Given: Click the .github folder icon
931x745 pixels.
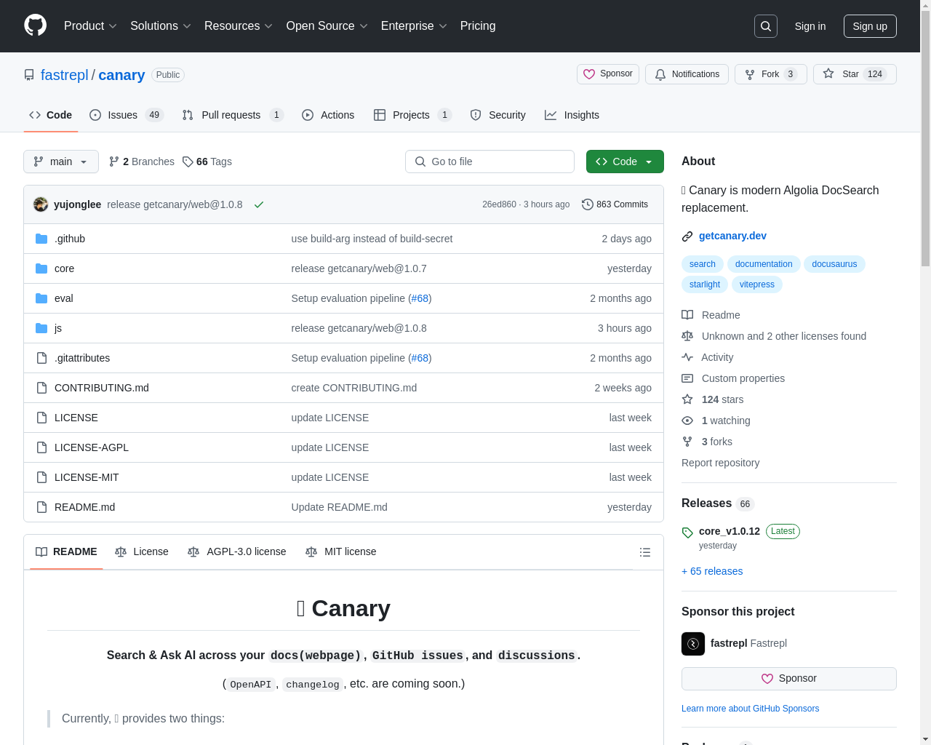Looking at the screenshot, I should 41,239.
